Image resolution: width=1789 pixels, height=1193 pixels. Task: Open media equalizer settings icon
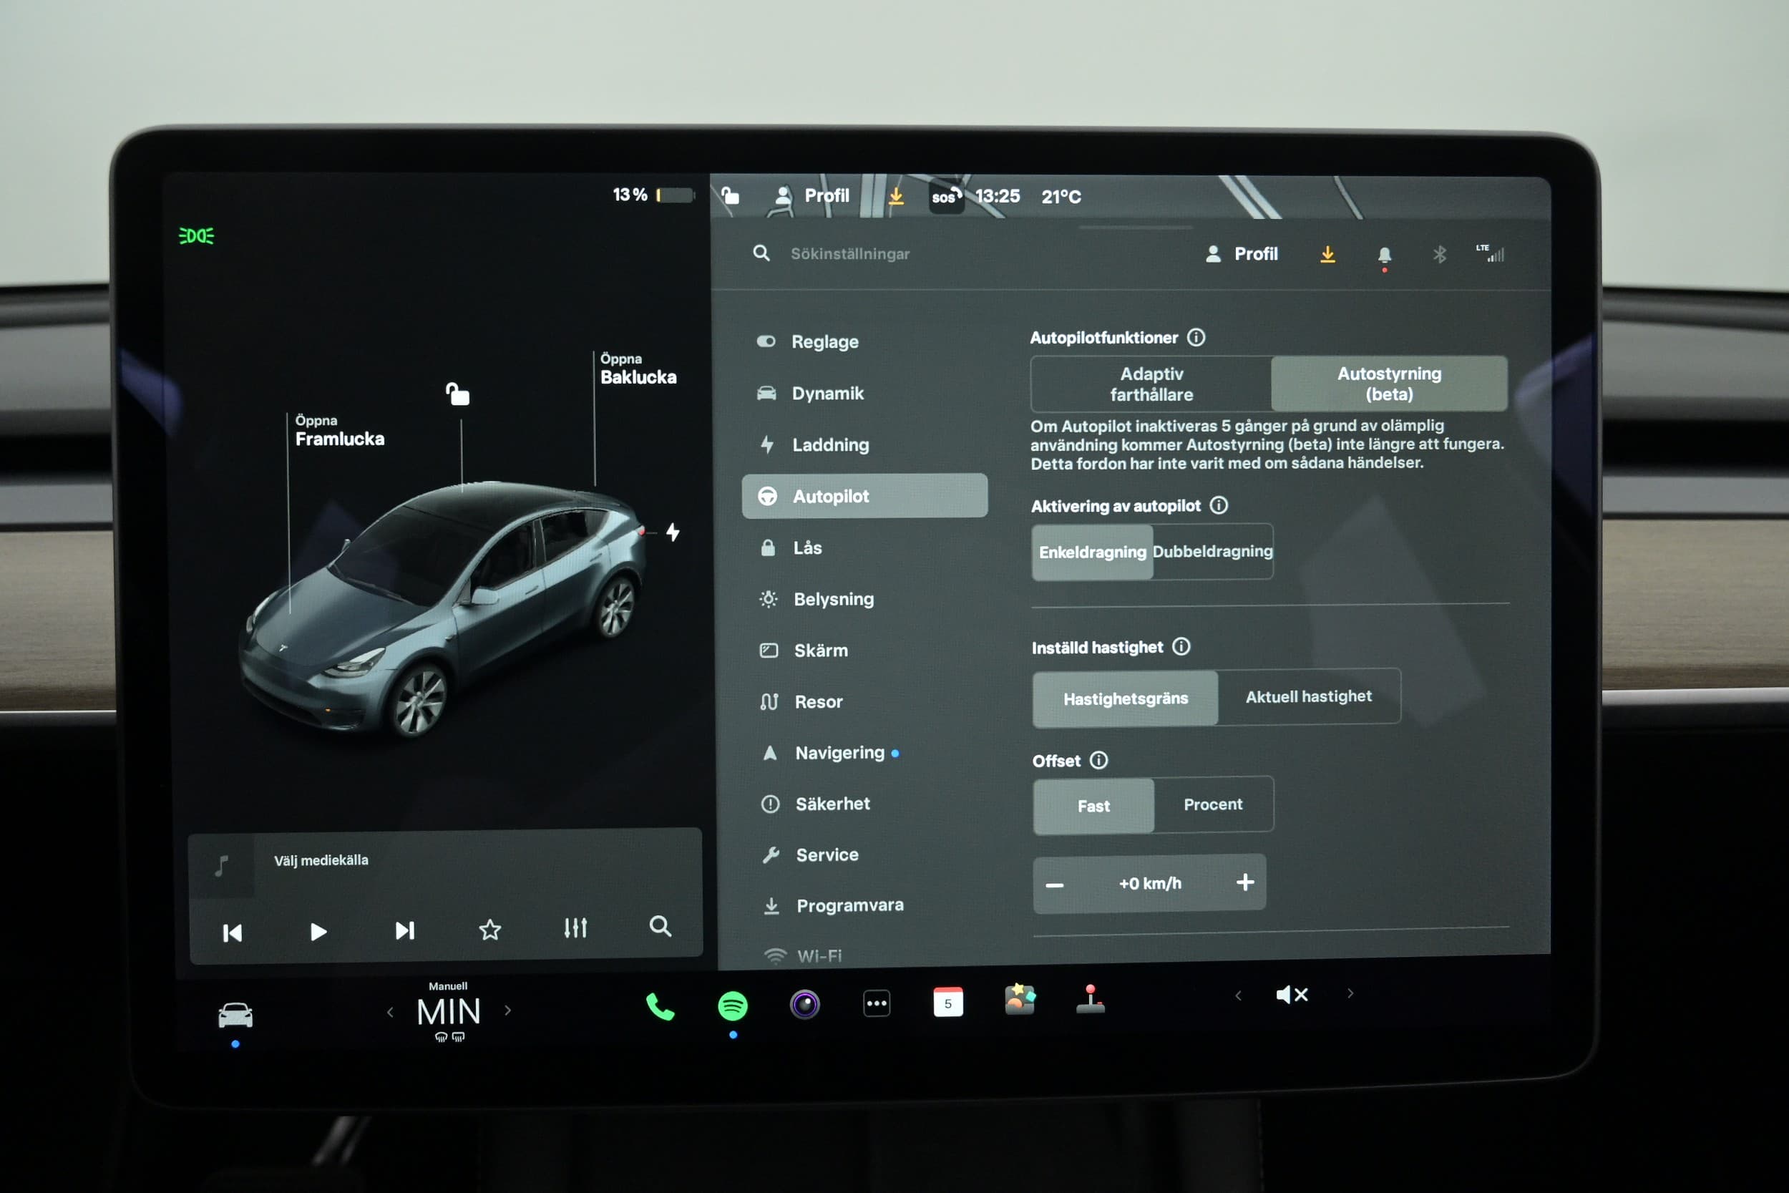point(575,928)
